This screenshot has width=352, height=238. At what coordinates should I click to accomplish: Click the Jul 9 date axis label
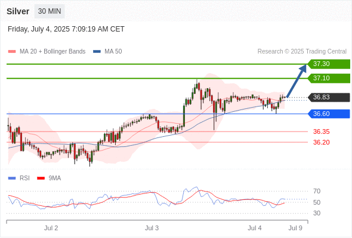point(295,228)
